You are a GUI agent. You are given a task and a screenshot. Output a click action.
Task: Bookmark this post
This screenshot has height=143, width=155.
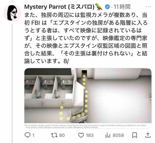click(135, 135)
